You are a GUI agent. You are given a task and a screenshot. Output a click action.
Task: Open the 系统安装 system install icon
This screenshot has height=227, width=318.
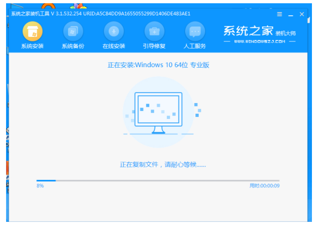[33, 32]
